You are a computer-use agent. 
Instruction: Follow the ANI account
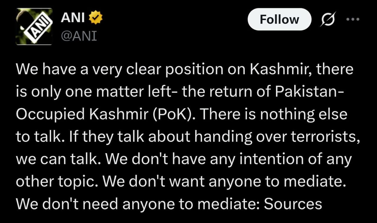coord(279,19)
